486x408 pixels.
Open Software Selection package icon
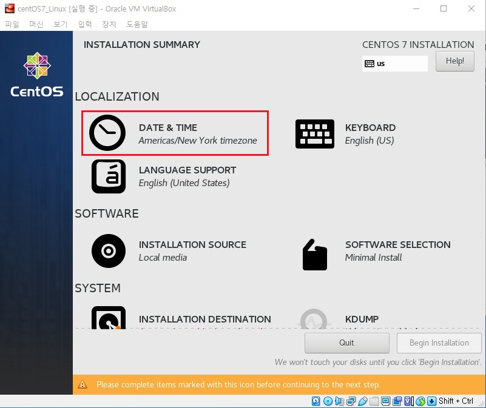(x=315, y=255)
